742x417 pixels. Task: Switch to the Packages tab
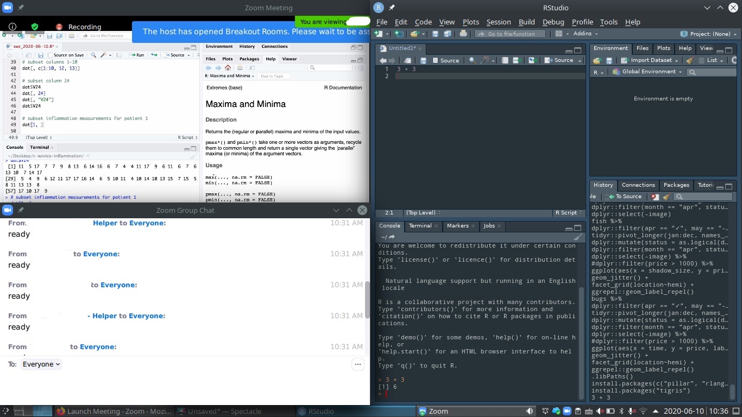tap(676, 185)
